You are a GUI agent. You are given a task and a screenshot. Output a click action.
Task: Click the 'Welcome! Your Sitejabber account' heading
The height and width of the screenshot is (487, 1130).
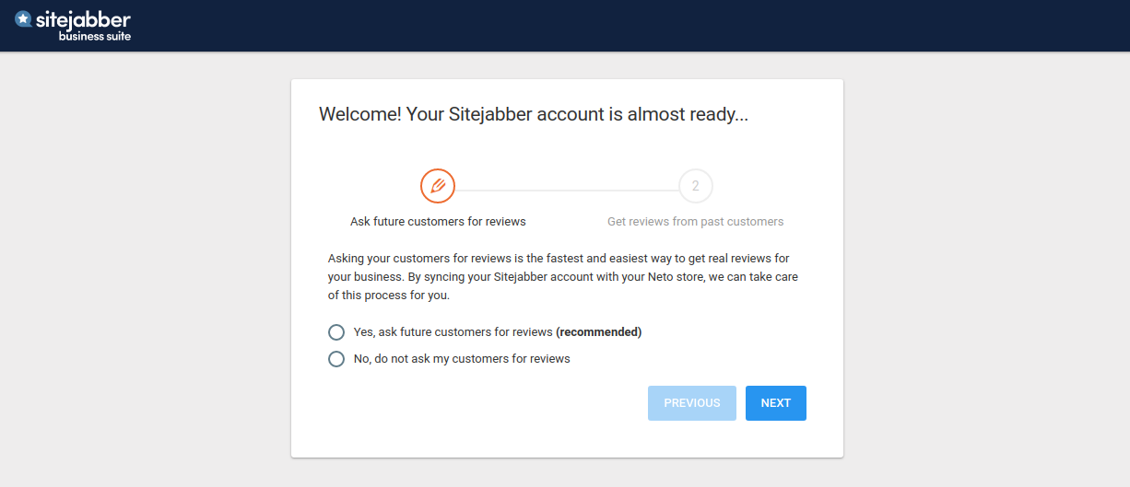point(534,115)
